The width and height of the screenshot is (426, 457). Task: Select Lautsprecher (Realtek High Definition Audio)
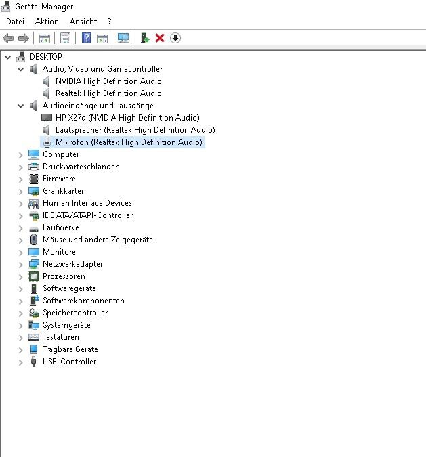point(135,130)
